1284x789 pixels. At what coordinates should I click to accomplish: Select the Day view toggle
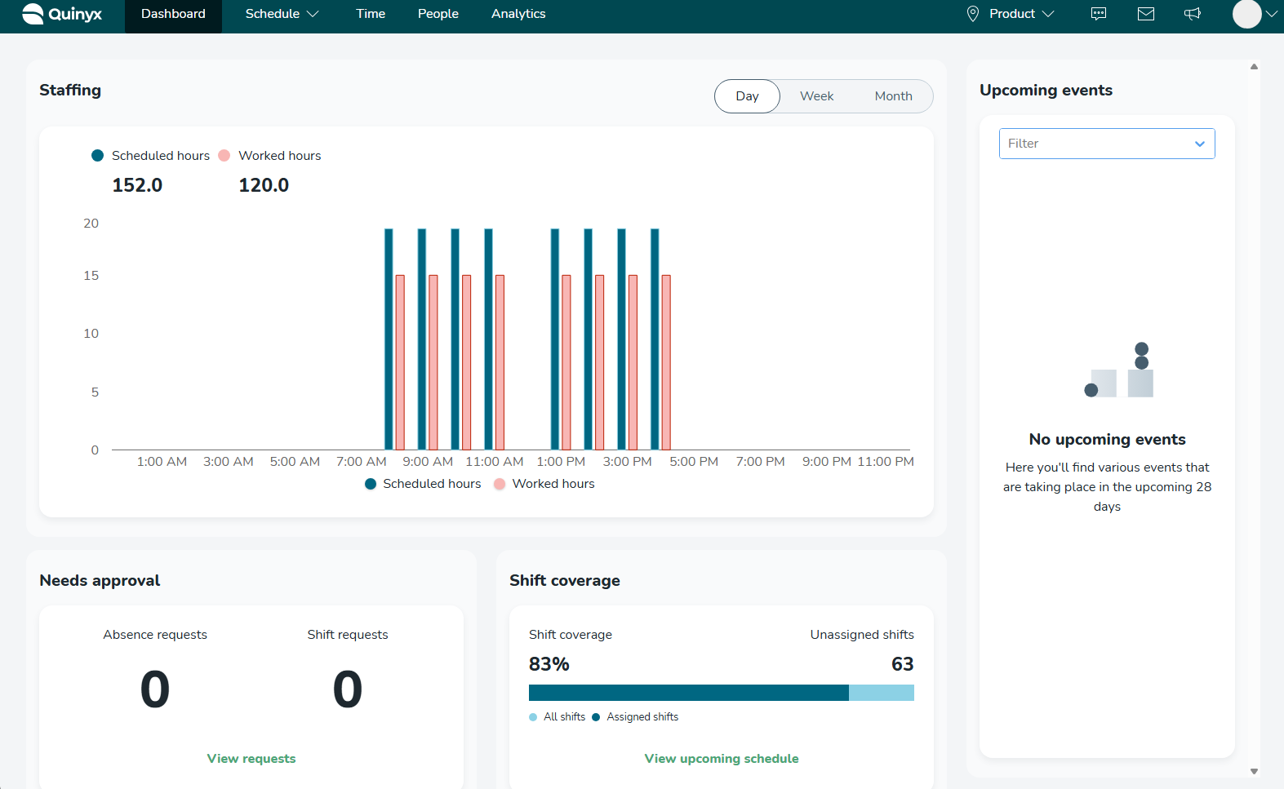click(x=747, y=96)
